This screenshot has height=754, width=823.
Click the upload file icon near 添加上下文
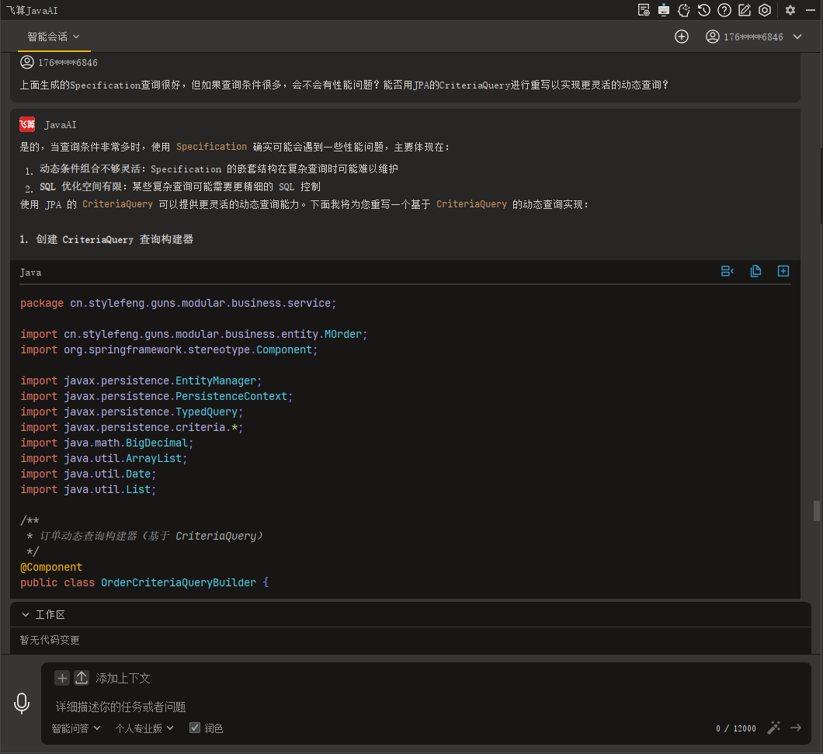[82, 678]
